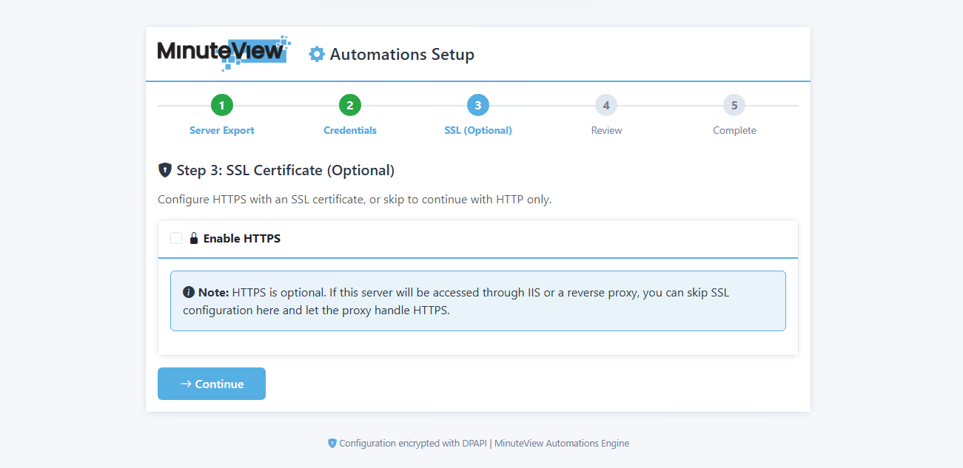Viewport: 963px width, 468px height.
Task: Click the gear icon beside Automations Setup
Action: pyautogui.click(x=317, y=53)
